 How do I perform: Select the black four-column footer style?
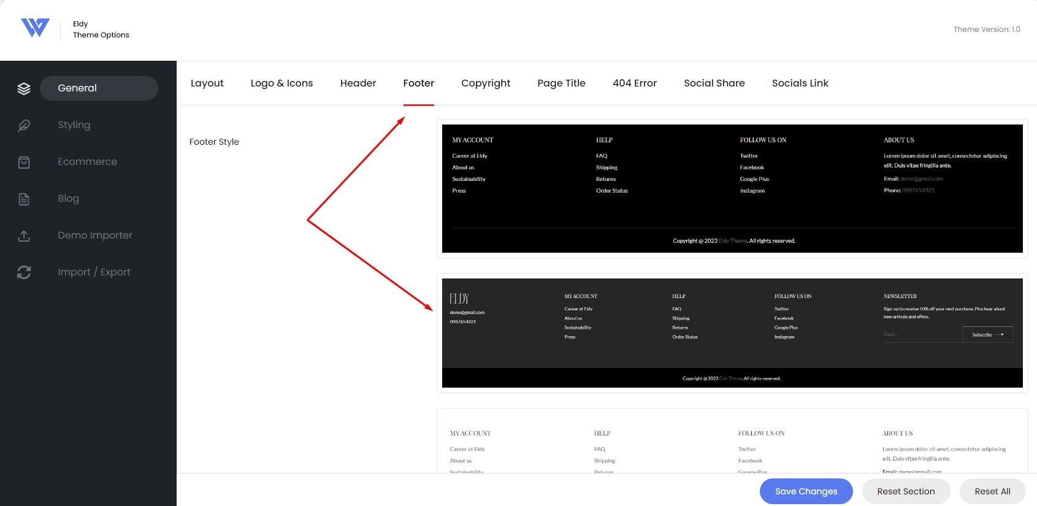click(732, 189)
